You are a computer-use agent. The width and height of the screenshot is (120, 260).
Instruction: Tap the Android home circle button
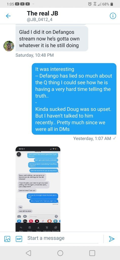[60, 253]
